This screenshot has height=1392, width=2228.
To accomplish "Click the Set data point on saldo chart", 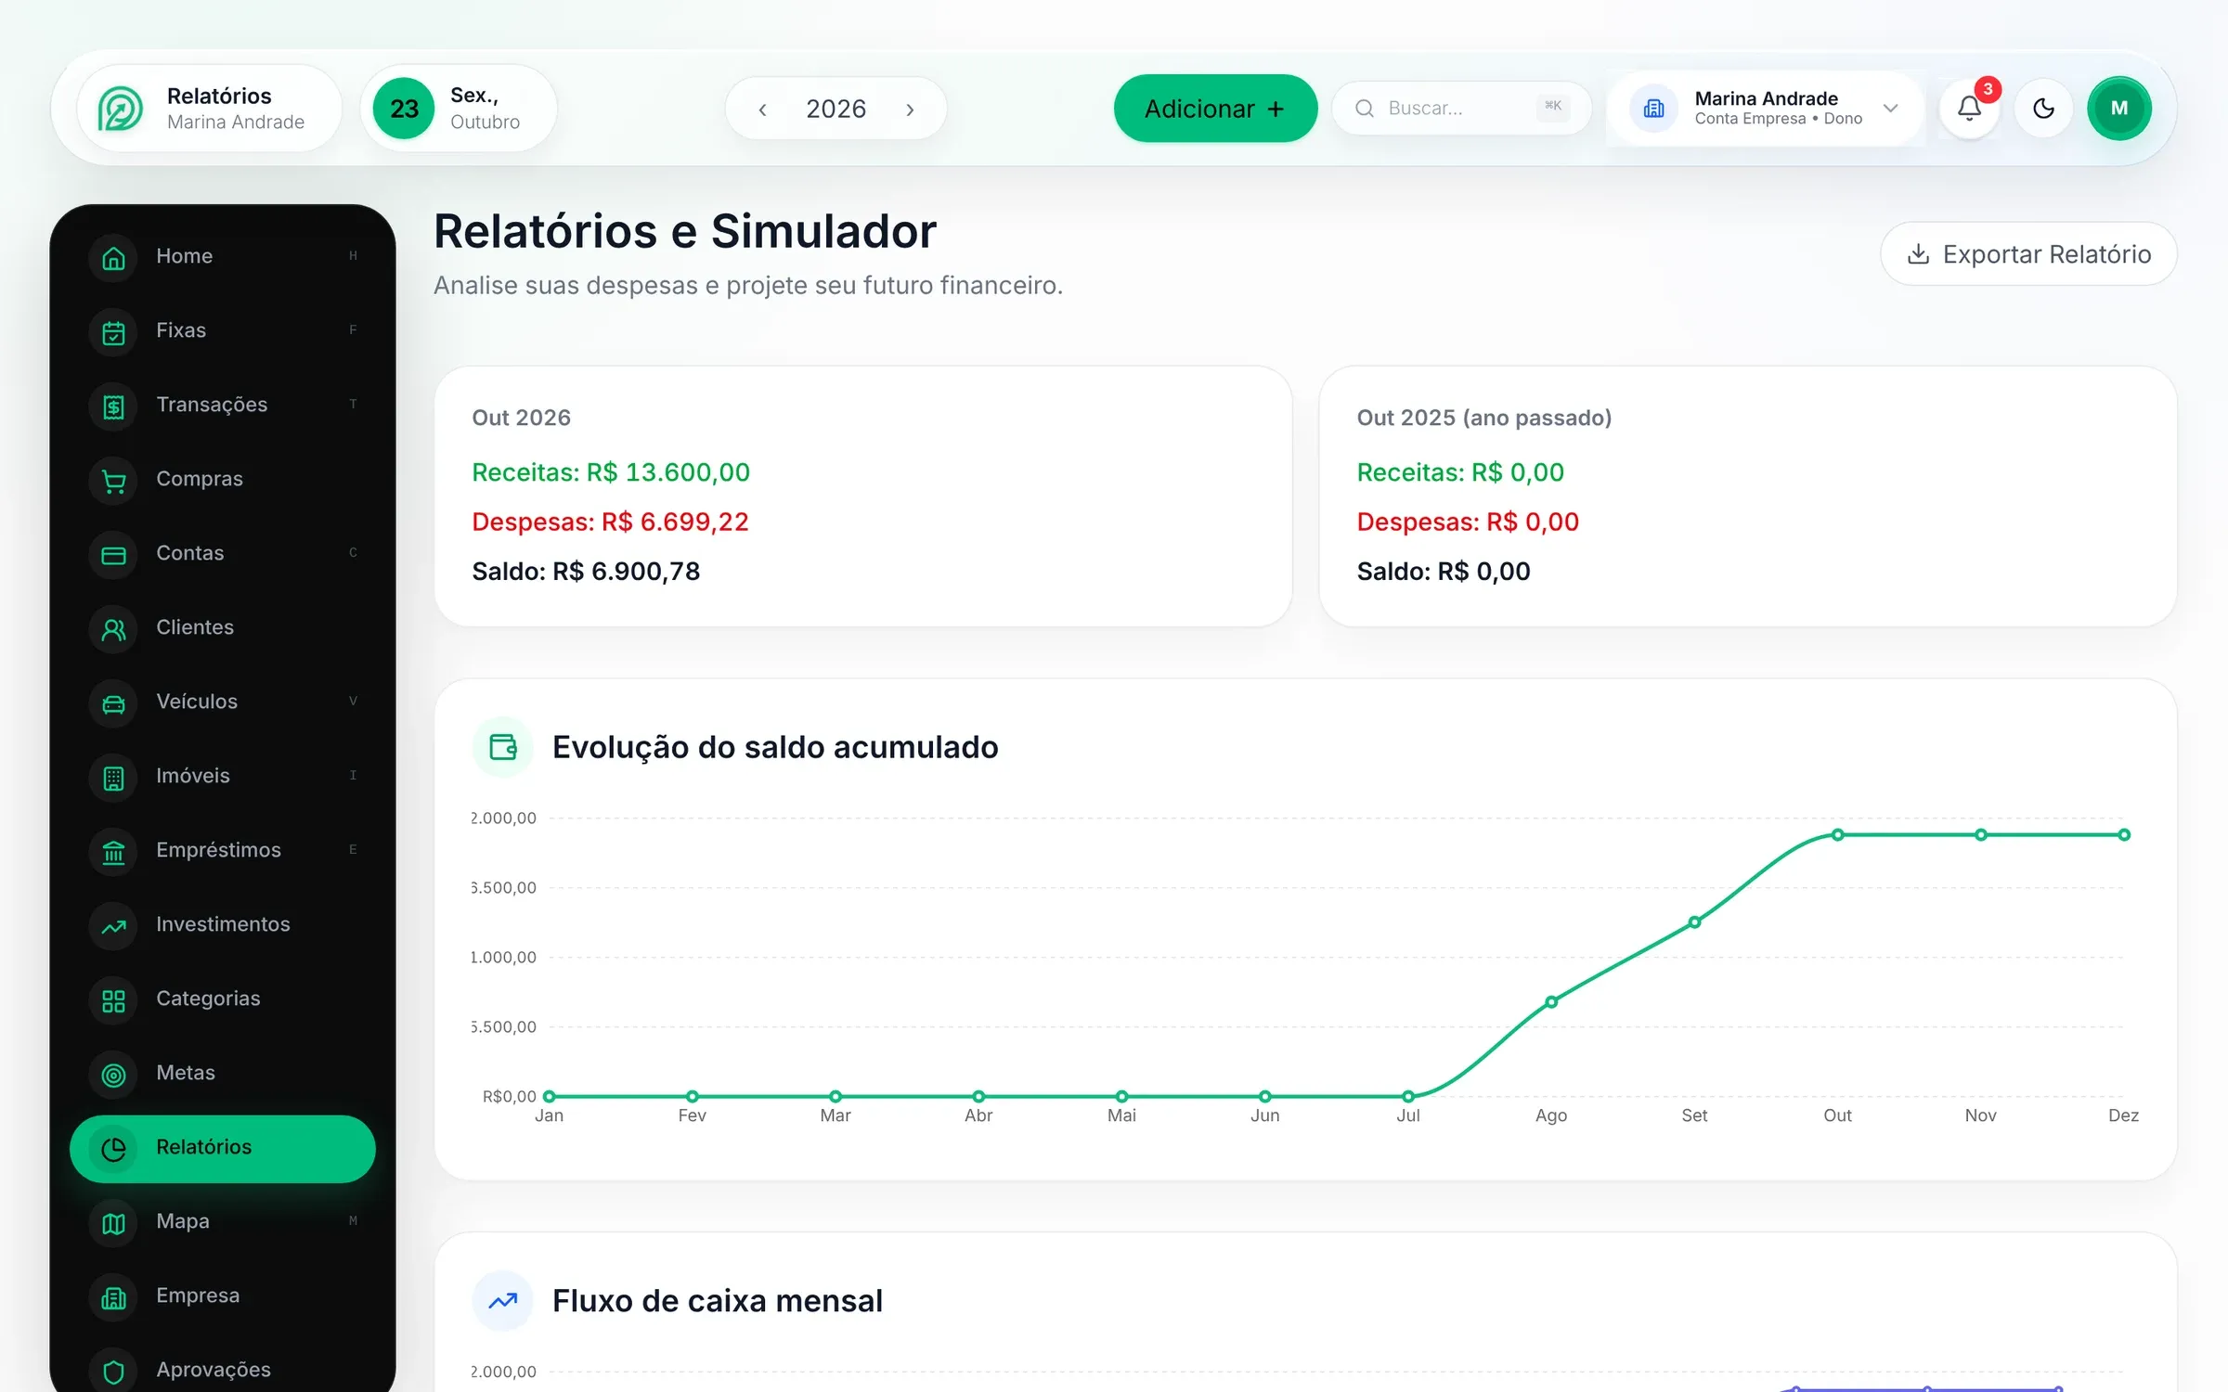I will click(1694, 922).
